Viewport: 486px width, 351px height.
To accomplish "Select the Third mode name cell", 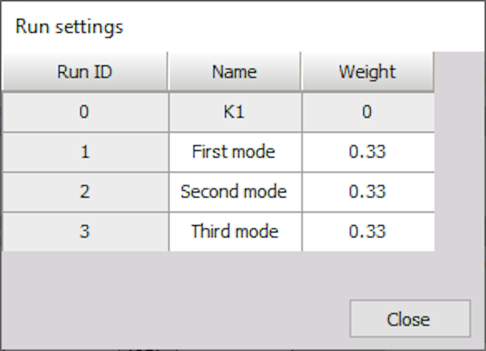I will [235, 232].
